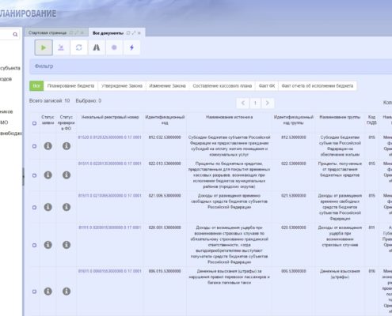Open the registry number link in row 021.006.53000000
392x316 pixels.
point(110,196)
